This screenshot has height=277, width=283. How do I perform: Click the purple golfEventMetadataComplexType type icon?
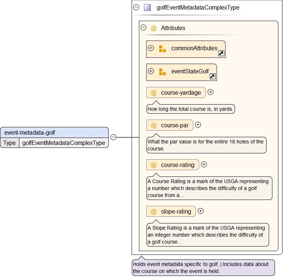click(147, 7)
